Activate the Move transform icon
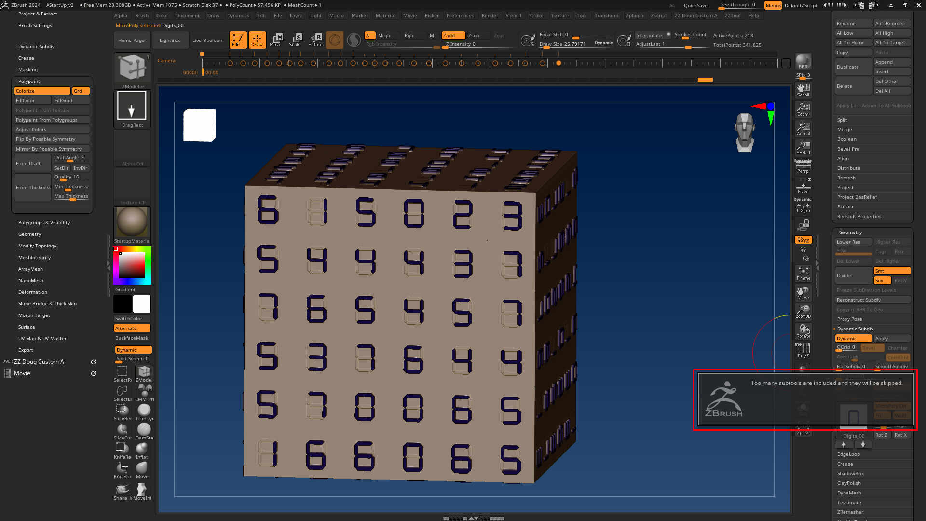 (x=276, y=40)
